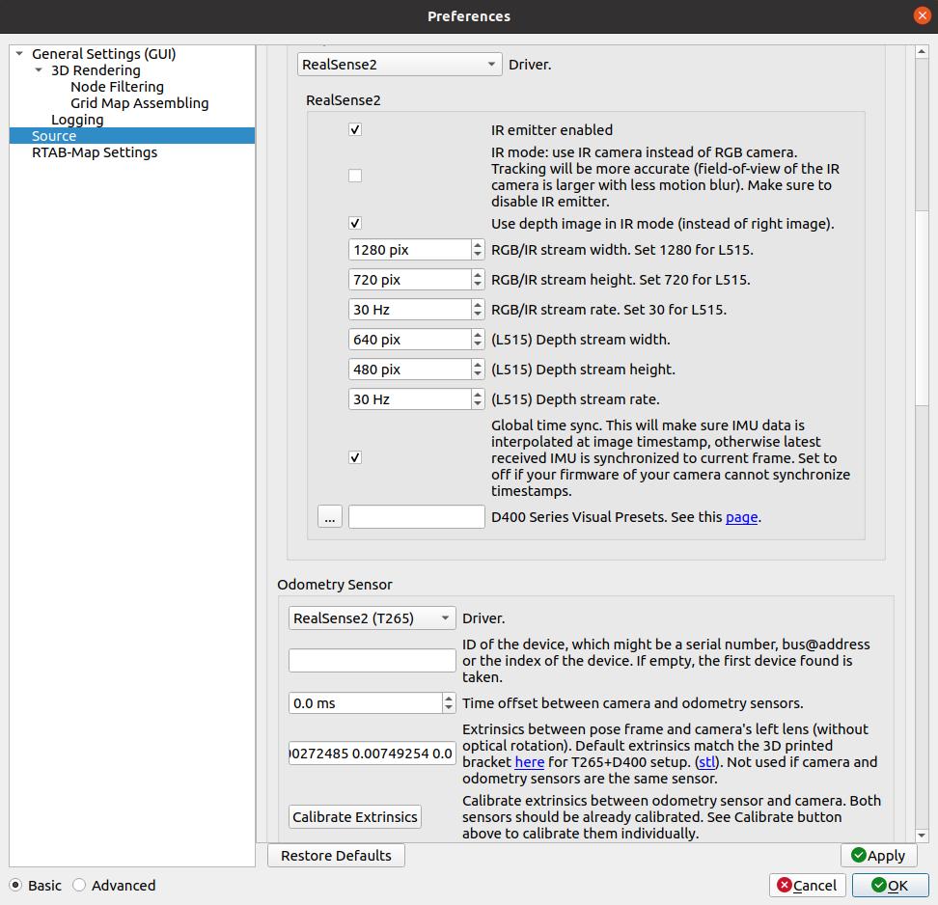Screen dimensions: 938x905
Task: Click the green checkmark OK button
Action: click(888, 885)
